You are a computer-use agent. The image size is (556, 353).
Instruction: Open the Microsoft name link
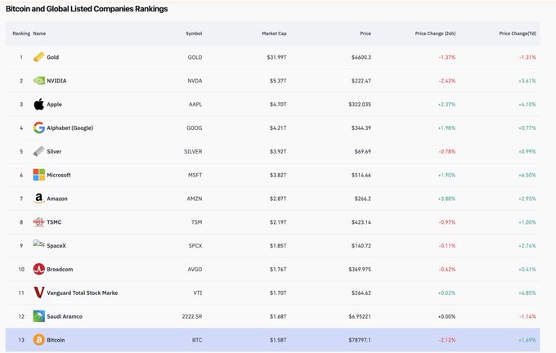pyautogui.click(x=59, y=175)
